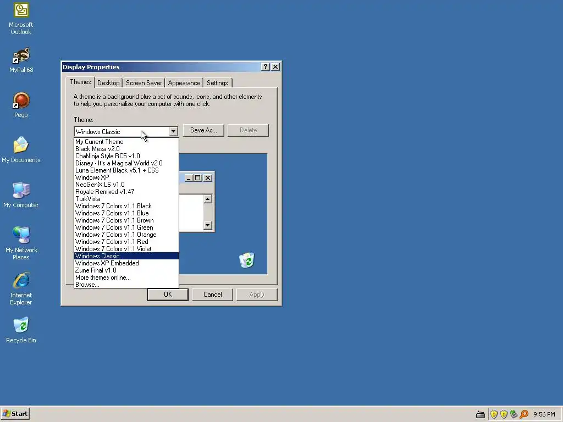The image size is (563, 422).
Task: Select Windows 7 Colors v1.1 Black
Action: pos(126,206)
